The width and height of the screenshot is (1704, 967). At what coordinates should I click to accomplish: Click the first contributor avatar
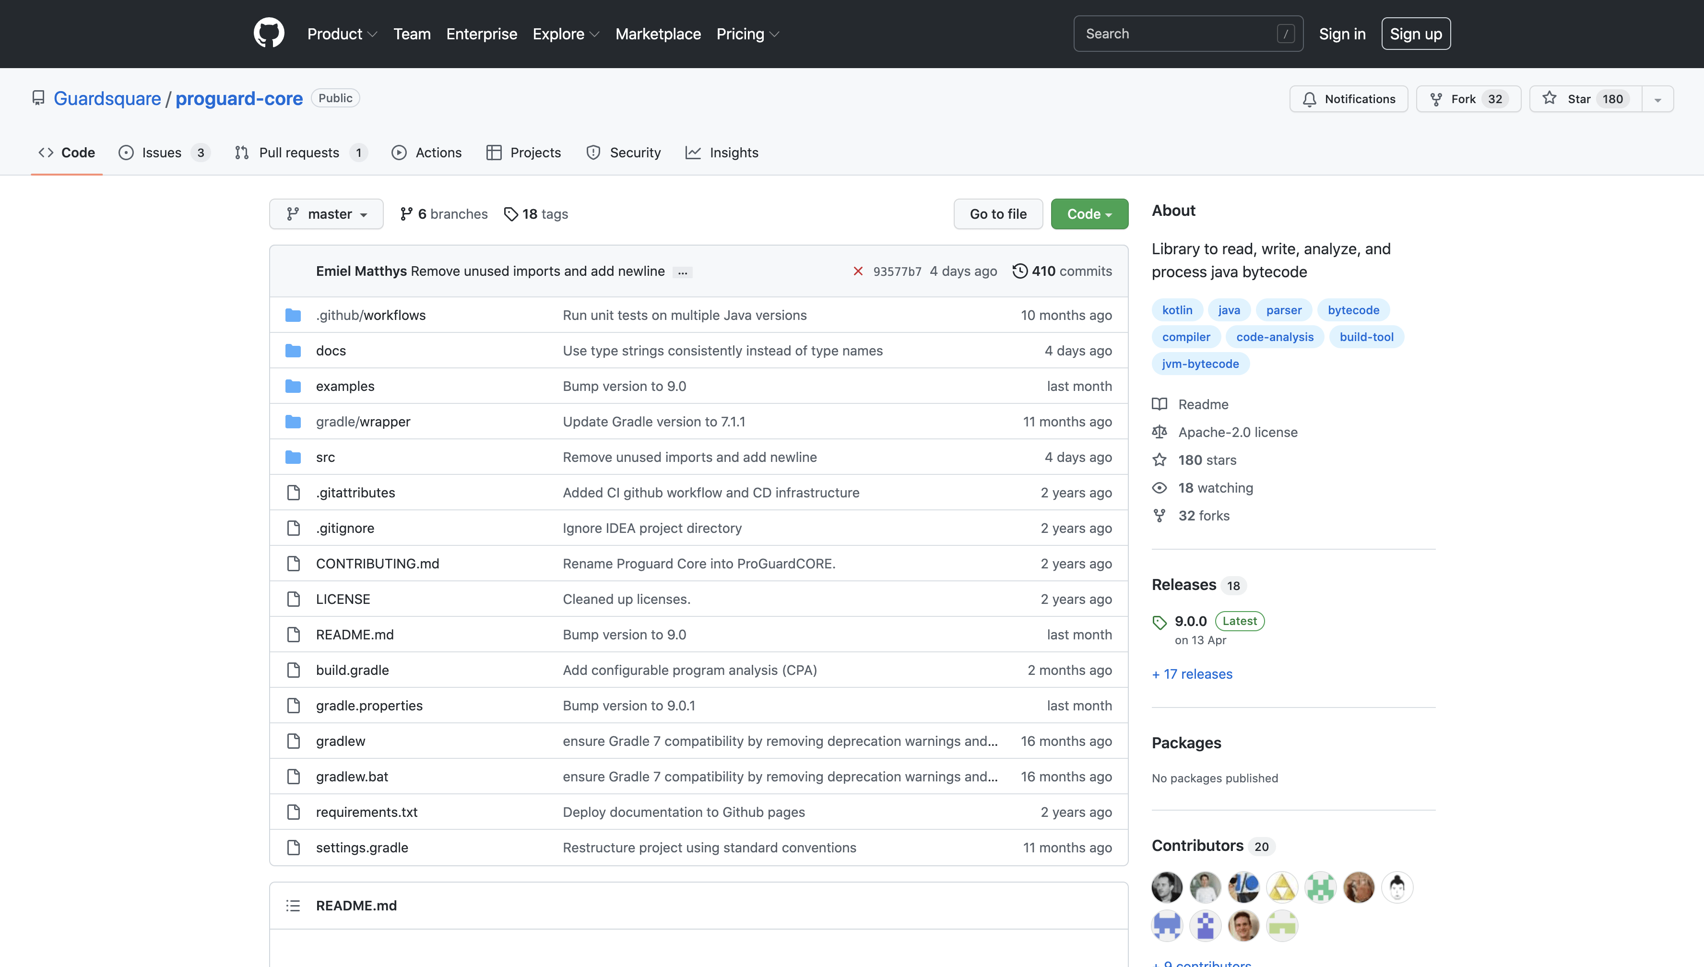point(1167,887)
